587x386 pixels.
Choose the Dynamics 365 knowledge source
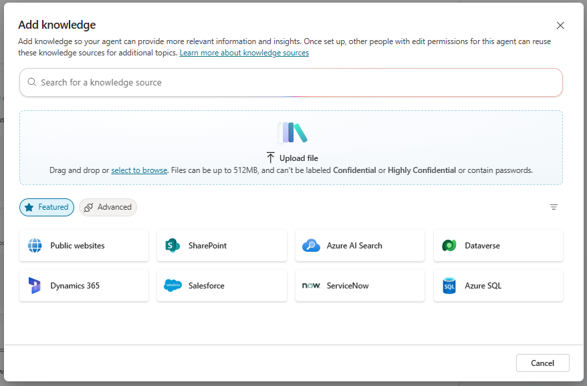coord(84,286)
